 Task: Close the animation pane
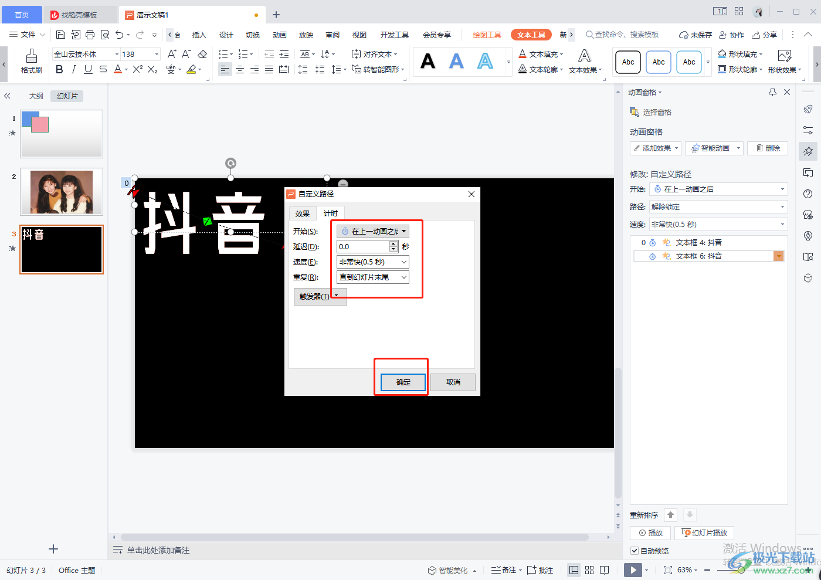click(x=787, y=92)
